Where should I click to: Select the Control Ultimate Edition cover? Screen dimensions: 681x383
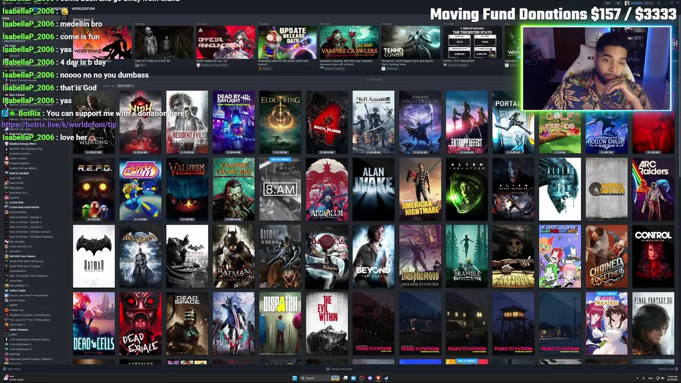click(x=653, y=256)
